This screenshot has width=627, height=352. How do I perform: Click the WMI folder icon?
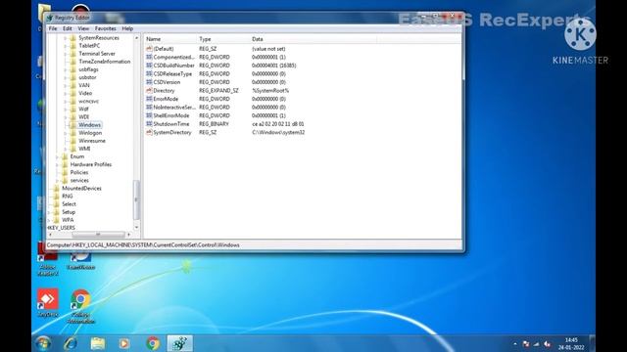pos(73,149)
